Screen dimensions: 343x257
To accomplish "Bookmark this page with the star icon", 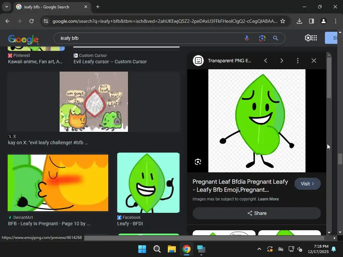I will pyautogui.click(x=283, y=21).
